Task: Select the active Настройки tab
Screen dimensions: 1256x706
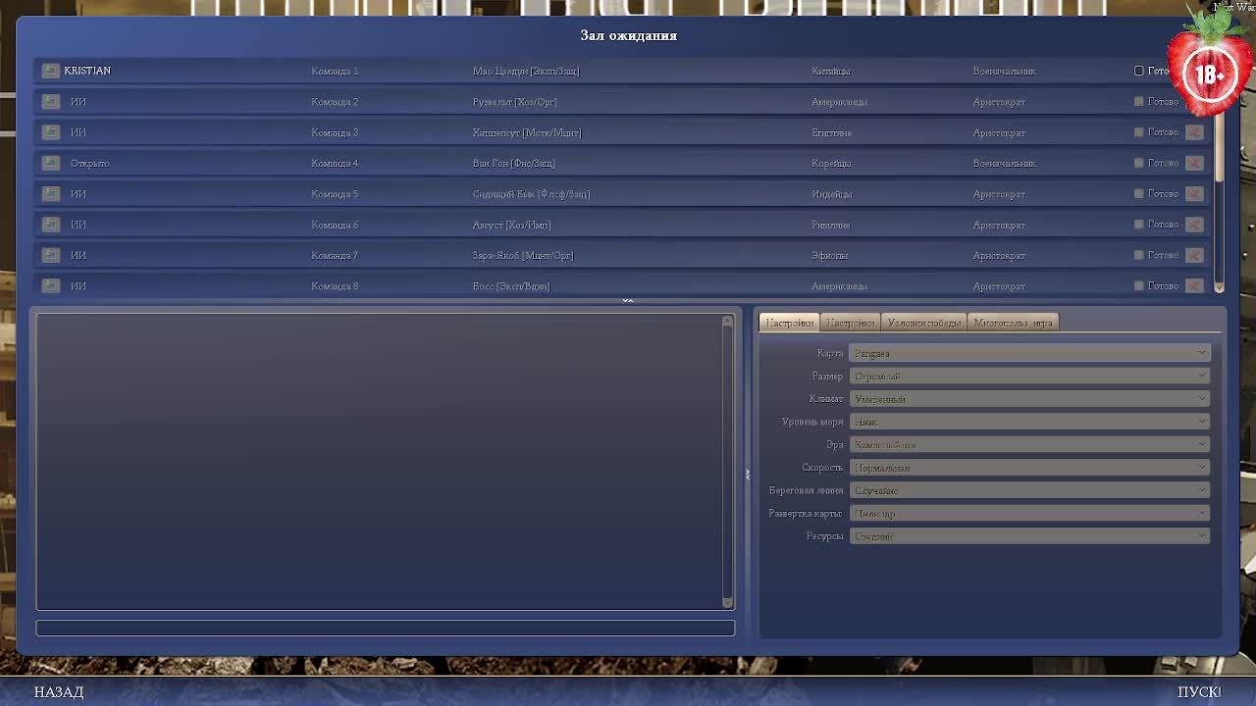Action: (789, 323)
